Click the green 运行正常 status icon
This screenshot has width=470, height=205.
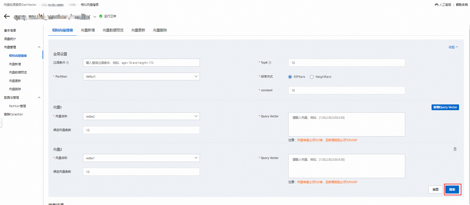pyautogui.click(x=101, y=16)
